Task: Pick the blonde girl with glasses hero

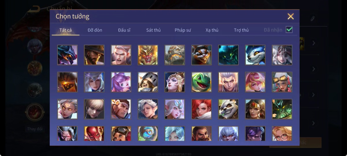Action: click(282, 133)
